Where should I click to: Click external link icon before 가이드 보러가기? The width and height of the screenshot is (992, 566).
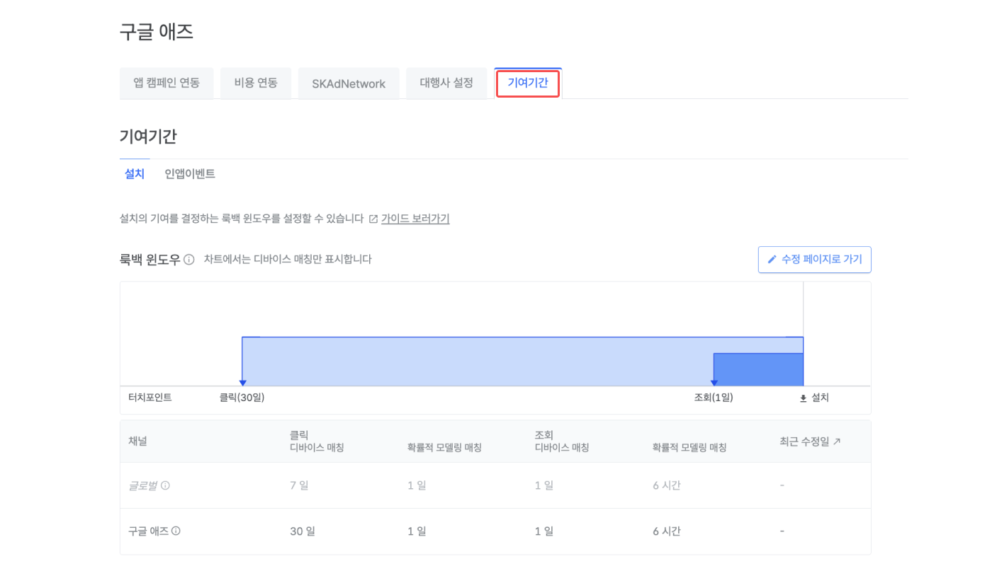(373, 219)
